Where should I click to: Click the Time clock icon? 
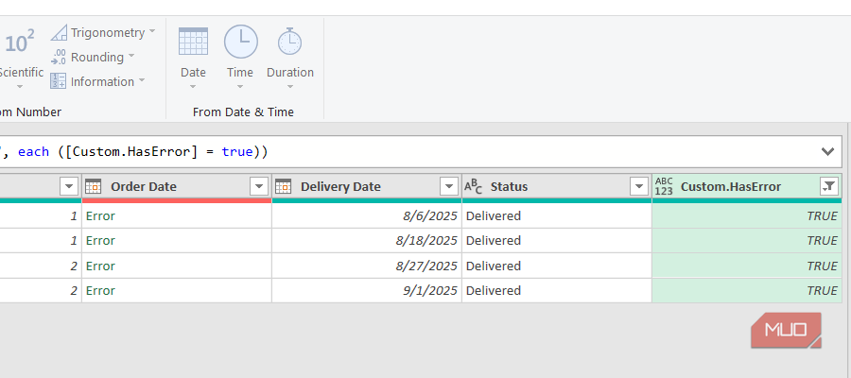(240, 42)
